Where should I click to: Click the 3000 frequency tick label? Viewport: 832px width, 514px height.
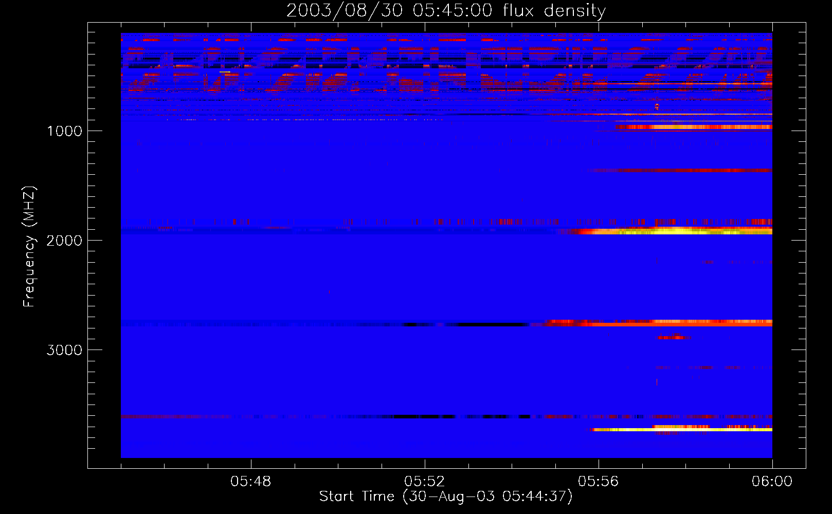(64, 350)
